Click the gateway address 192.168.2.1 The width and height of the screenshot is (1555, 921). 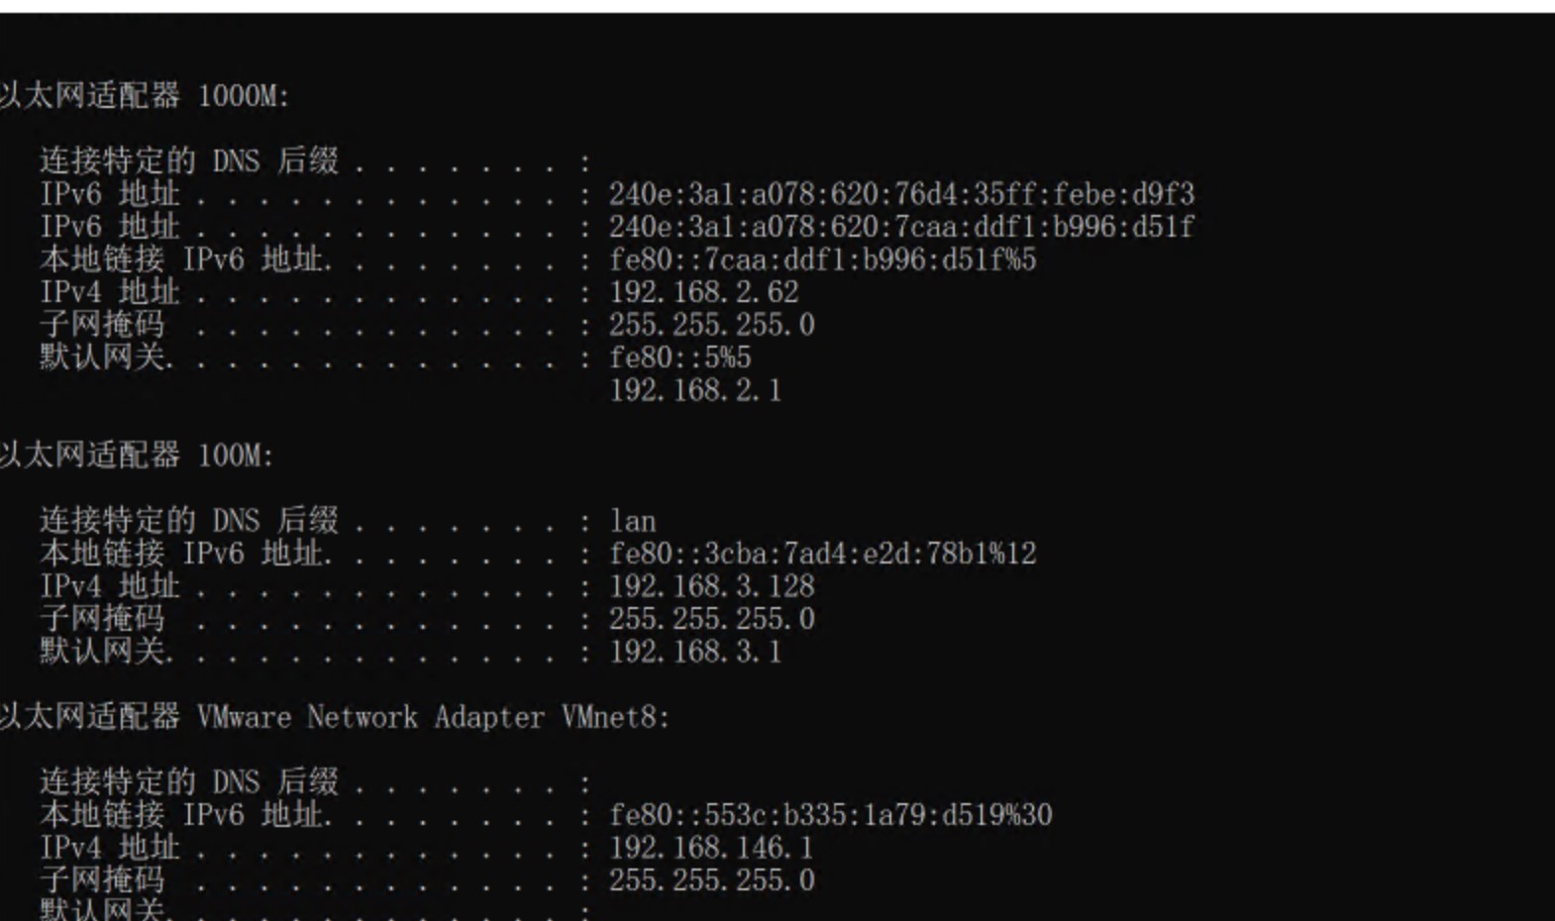[x=695, y=390]
